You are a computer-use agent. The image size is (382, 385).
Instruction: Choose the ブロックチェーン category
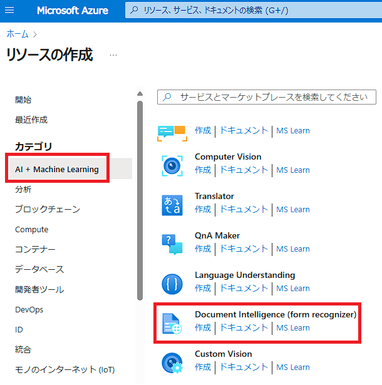point(48,210)
